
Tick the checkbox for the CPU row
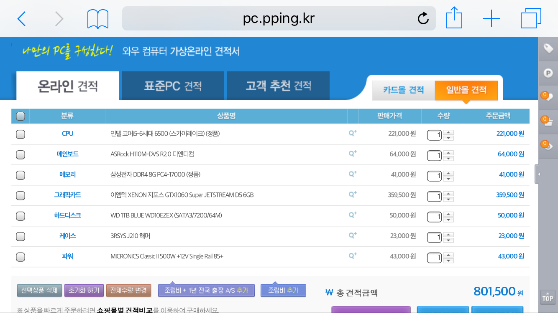pyautogui.click(x=20, y=134)
